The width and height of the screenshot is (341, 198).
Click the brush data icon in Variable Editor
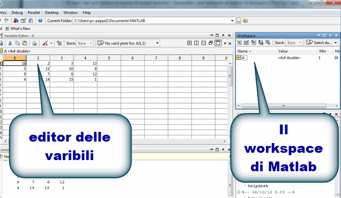click(x=45, y=43)
